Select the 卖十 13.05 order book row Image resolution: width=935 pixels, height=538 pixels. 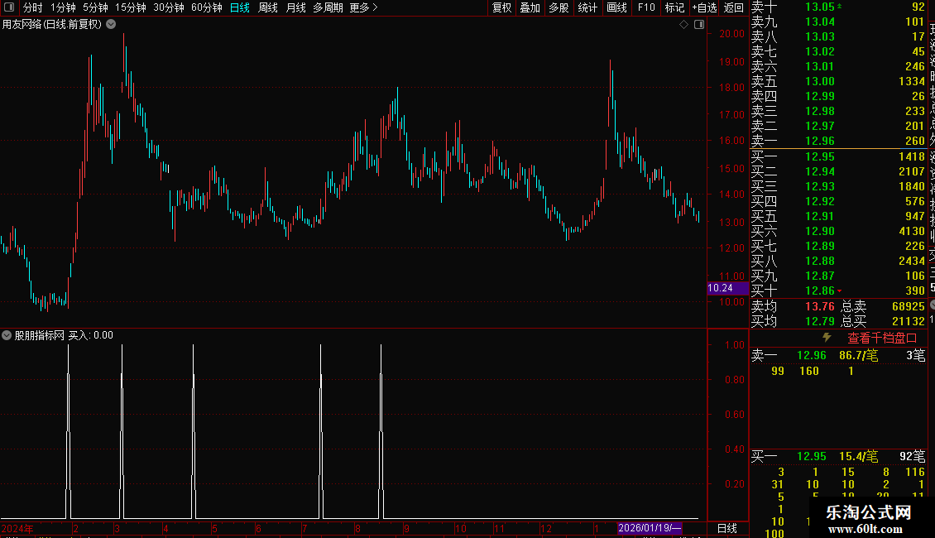pyautogui.click(x=838, y=7)
